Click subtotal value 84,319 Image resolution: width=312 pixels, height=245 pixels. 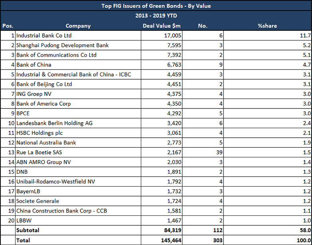(x=162, y=231)
